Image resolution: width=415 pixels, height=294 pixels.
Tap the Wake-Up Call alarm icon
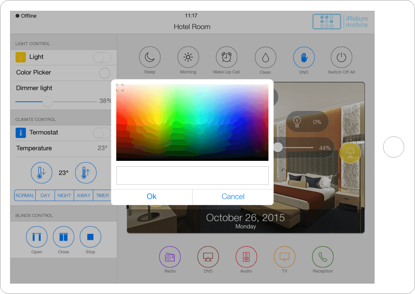(x=226, y=58)
